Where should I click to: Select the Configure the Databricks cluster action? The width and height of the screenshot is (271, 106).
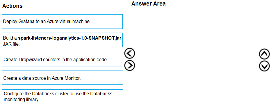(x=63, y=97)
